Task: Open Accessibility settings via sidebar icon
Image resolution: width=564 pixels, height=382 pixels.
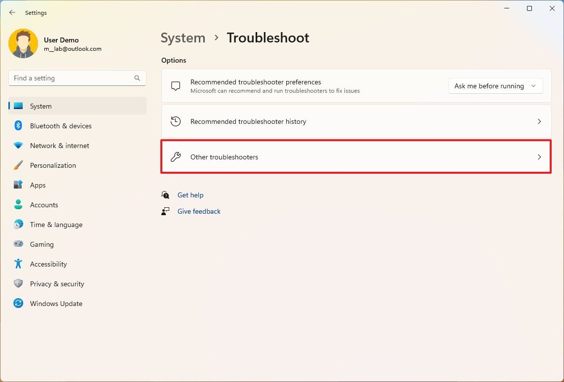Action: (x=18, y=264)
